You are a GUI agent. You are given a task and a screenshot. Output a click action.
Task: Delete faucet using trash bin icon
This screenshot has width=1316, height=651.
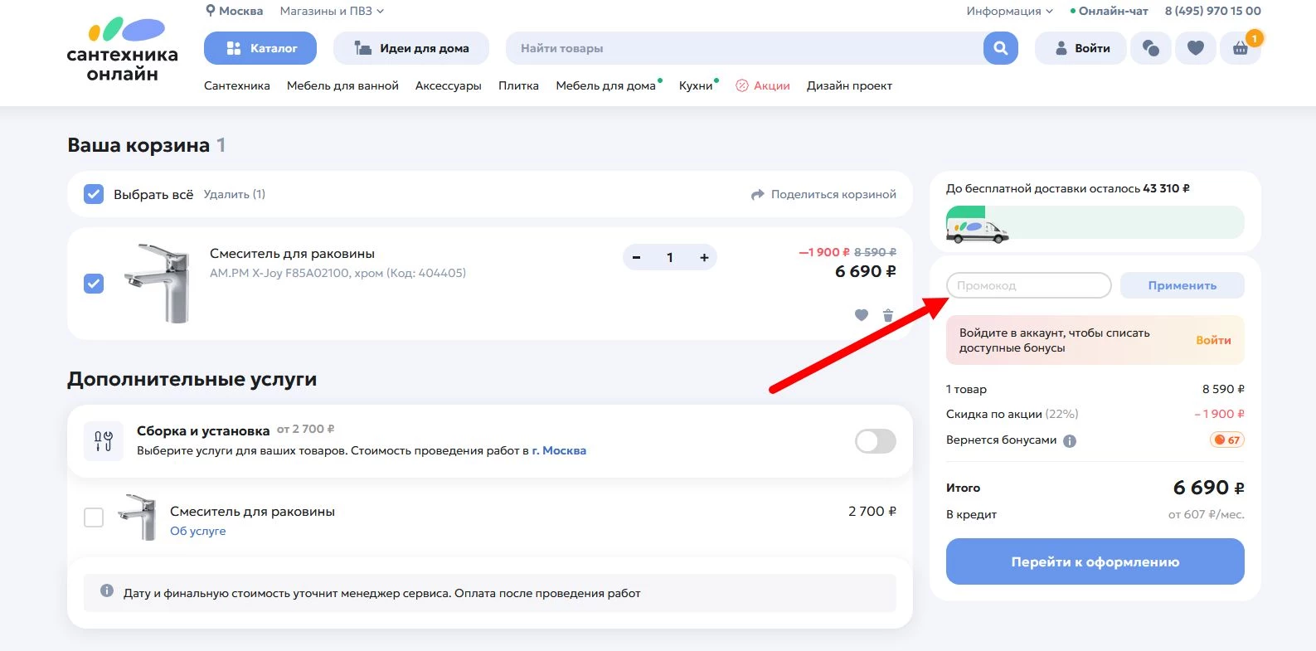(x=888, y=315)
